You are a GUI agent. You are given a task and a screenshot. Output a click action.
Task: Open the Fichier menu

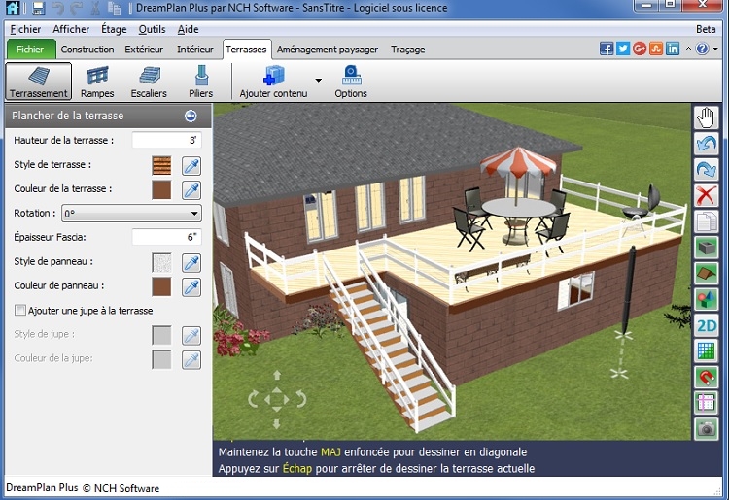[25, 29]
